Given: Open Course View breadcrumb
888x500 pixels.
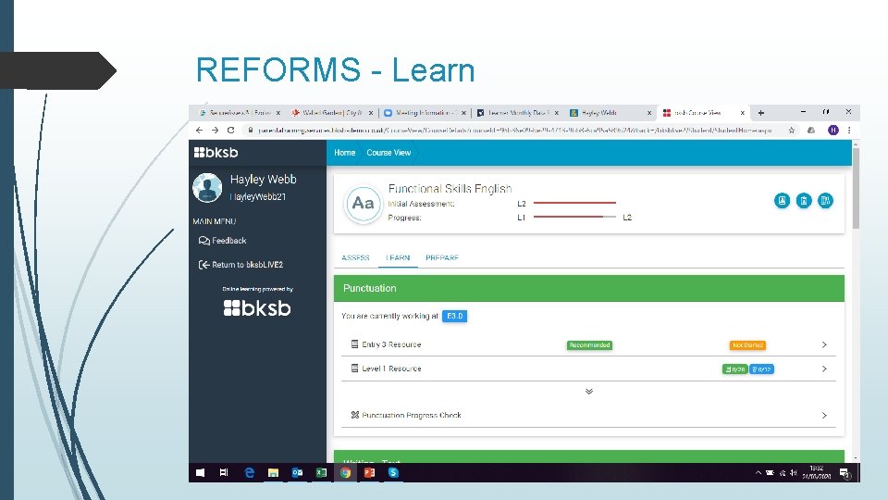Looking at the screenshot, I should (x=388, y=153).
